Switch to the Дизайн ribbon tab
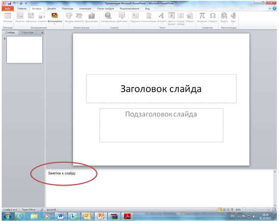The width and height of the screenshot is (279, 221). pyautogui.click(x=51, y=8)
